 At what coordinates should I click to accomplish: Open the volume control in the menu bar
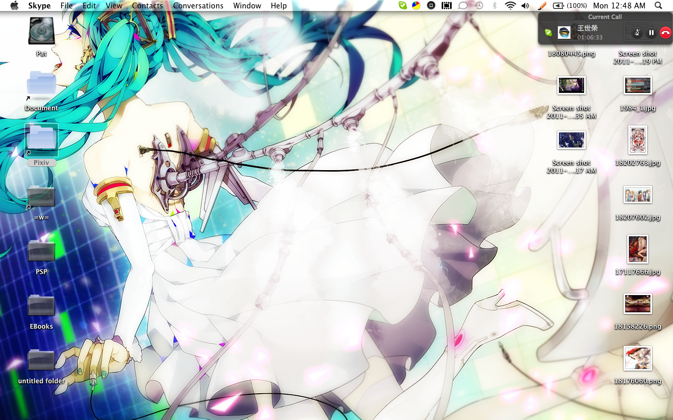525,6
